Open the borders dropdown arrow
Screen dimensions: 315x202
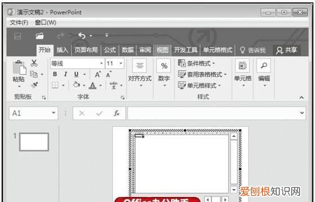coord(63,85)
